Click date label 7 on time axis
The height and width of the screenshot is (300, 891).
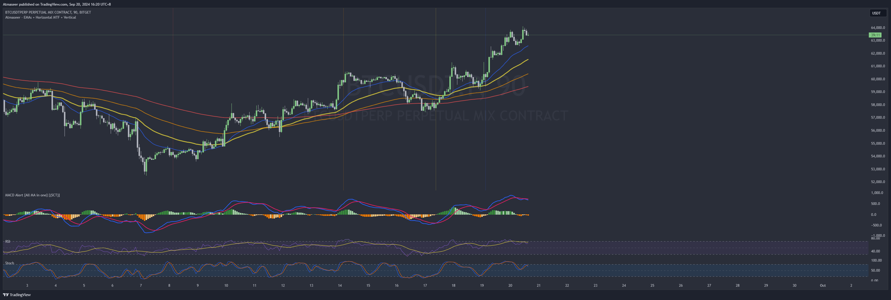(141, 286)
